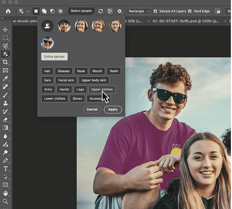Disable the Hard Edge checkbox
Viewport: 232px width, 209px height.
pyautogui.click(x=190, y=11)
